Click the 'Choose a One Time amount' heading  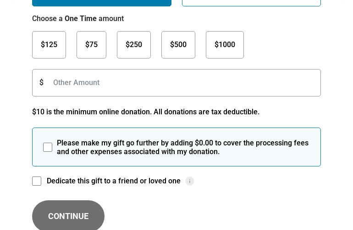pyautogui.click(x=78, y=18)
